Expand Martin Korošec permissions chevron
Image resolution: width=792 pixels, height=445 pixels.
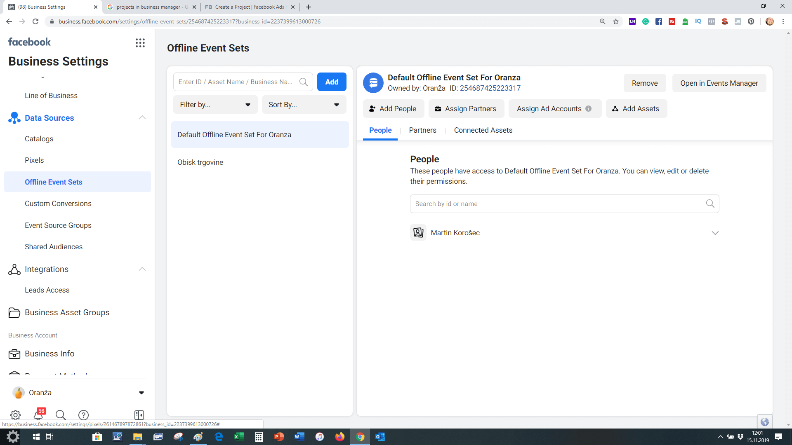pyautogui.click(x=715, y=233)
